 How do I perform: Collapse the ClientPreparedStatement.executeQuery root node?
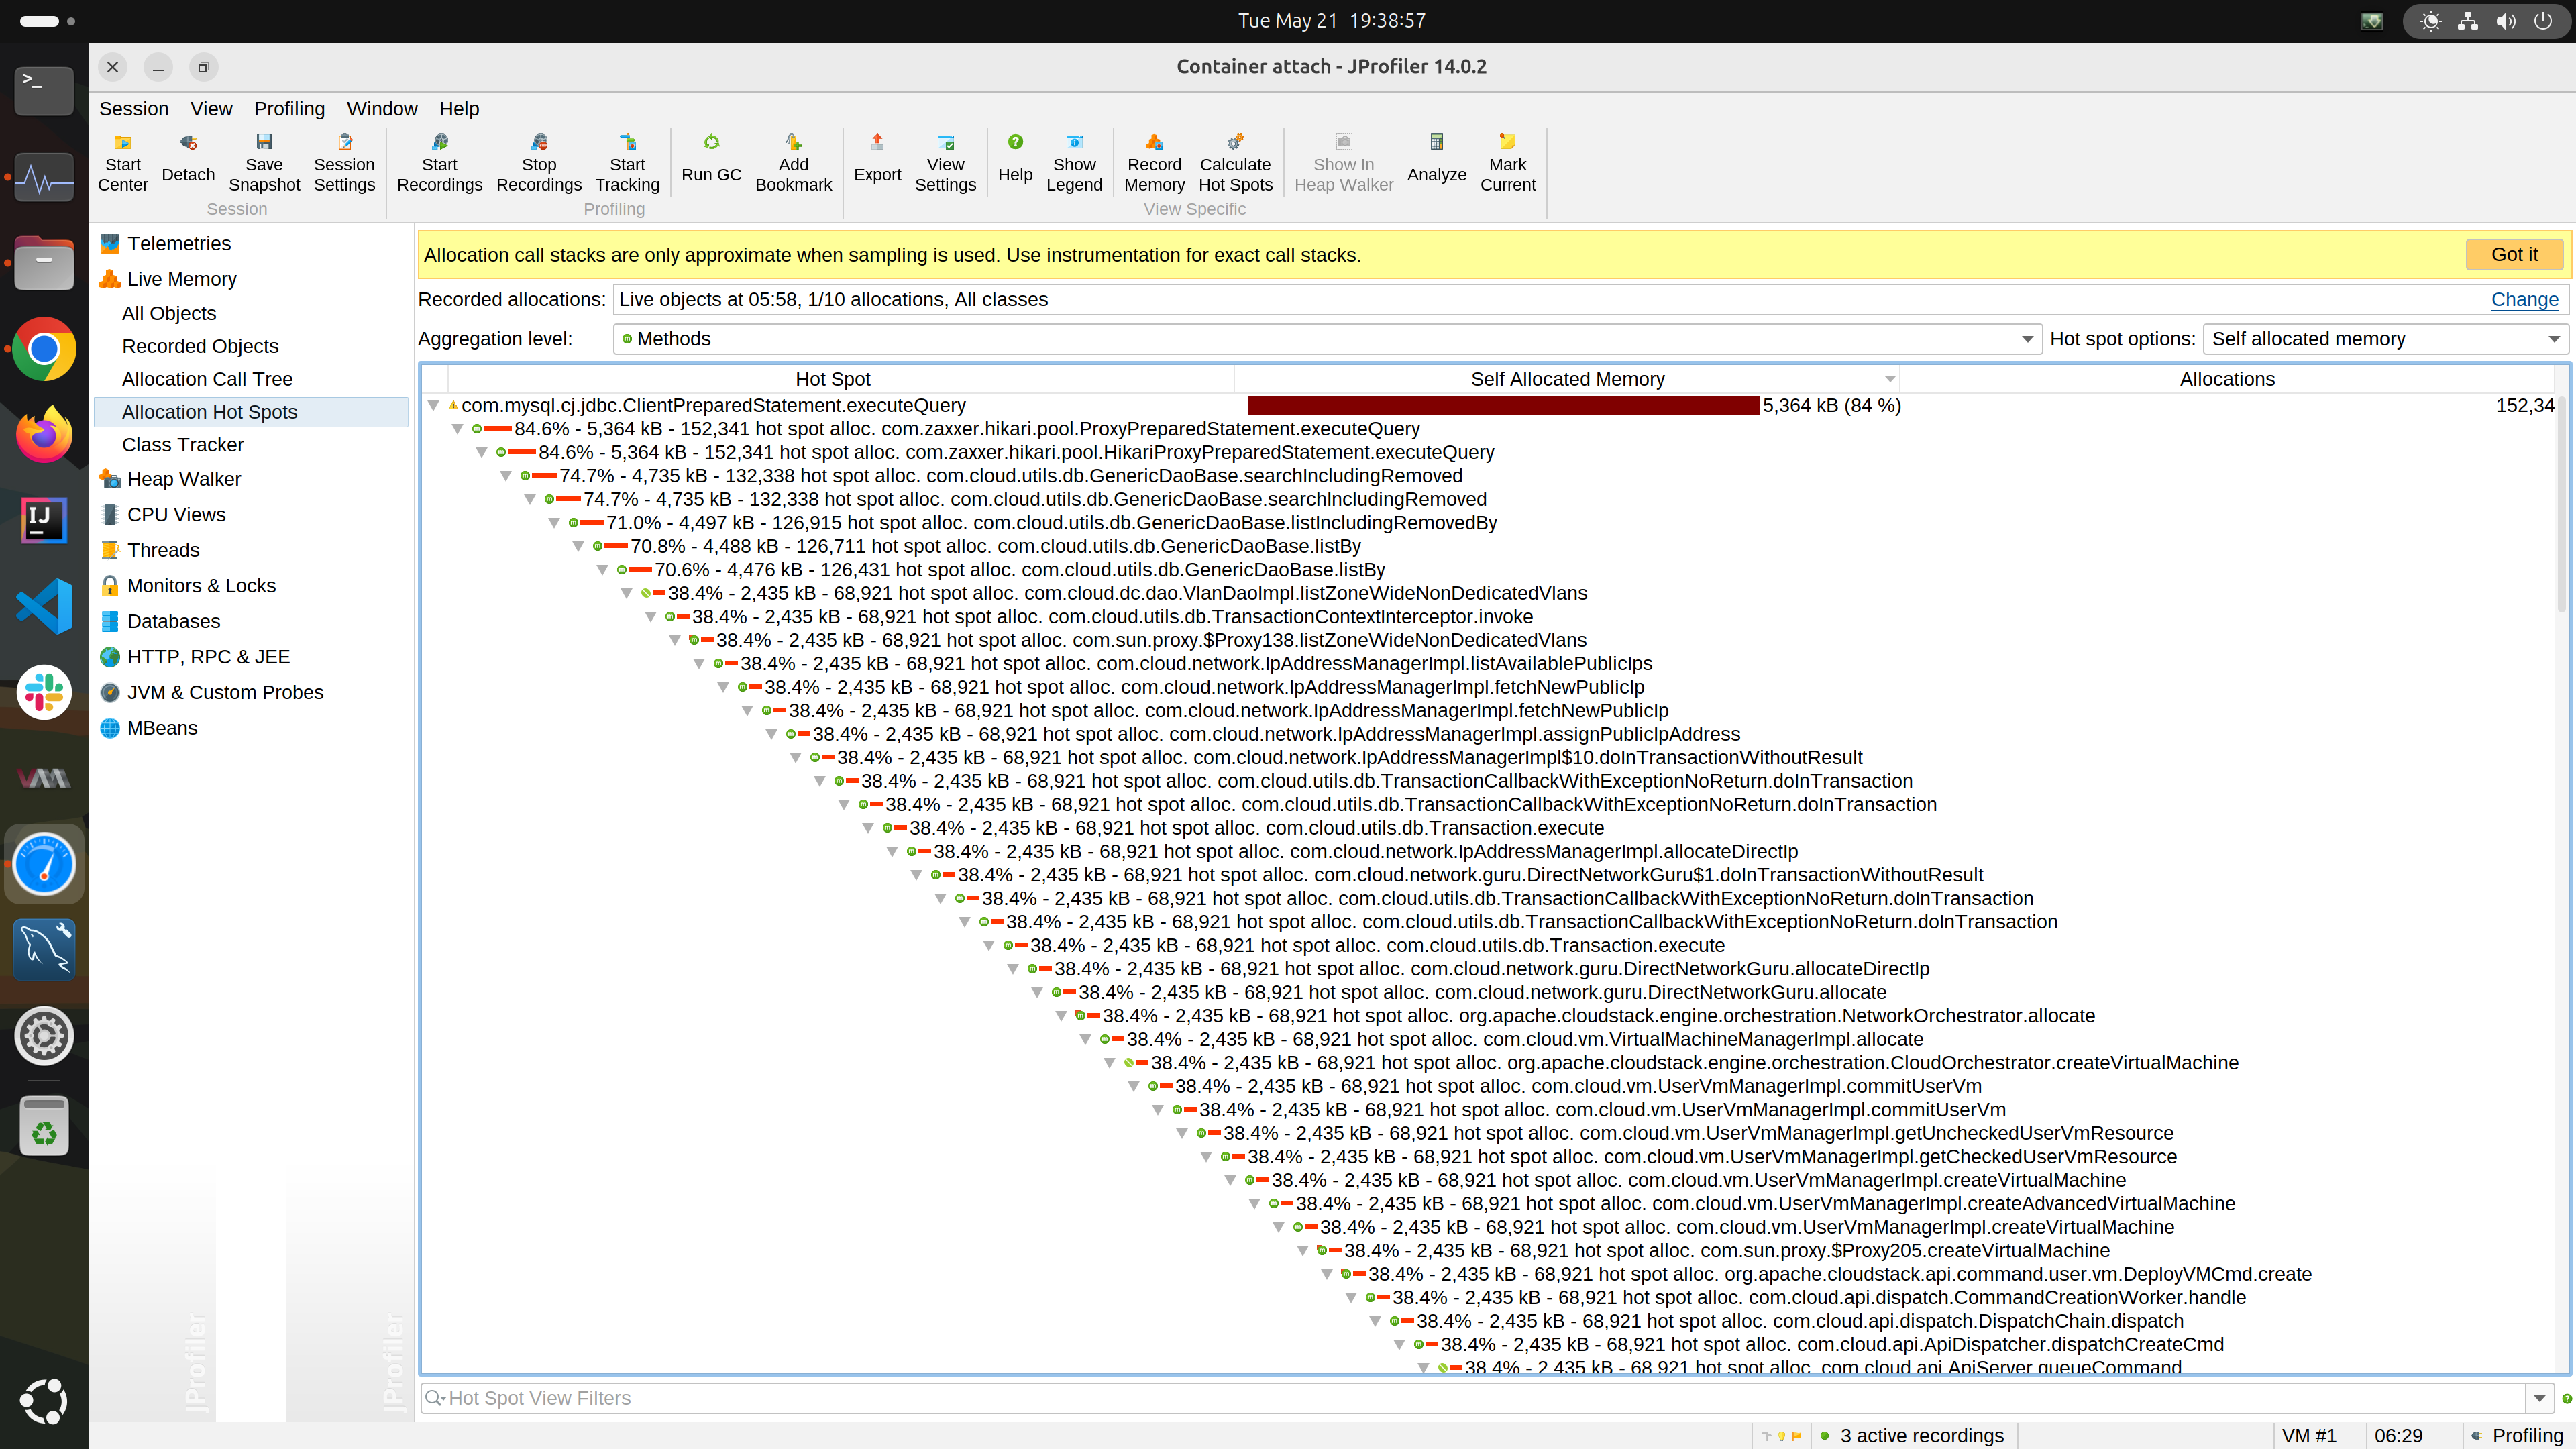click(434, 406)
